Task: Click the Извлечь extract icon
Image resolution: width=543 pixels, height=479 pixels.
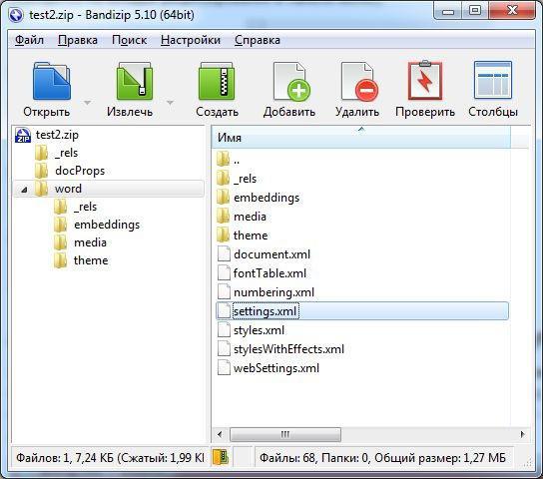Action: click(x=135, y=81)
